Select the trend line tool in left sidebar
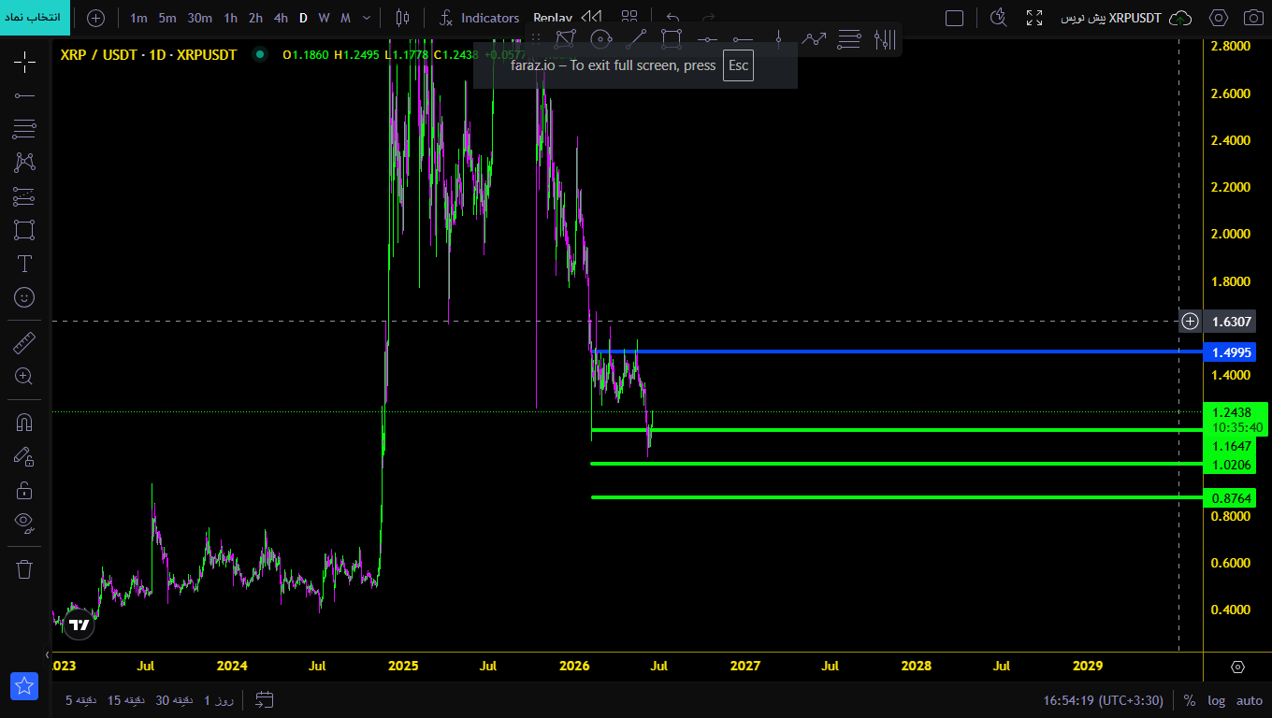This screenshot has height=718, width=1272. [24, 95]
